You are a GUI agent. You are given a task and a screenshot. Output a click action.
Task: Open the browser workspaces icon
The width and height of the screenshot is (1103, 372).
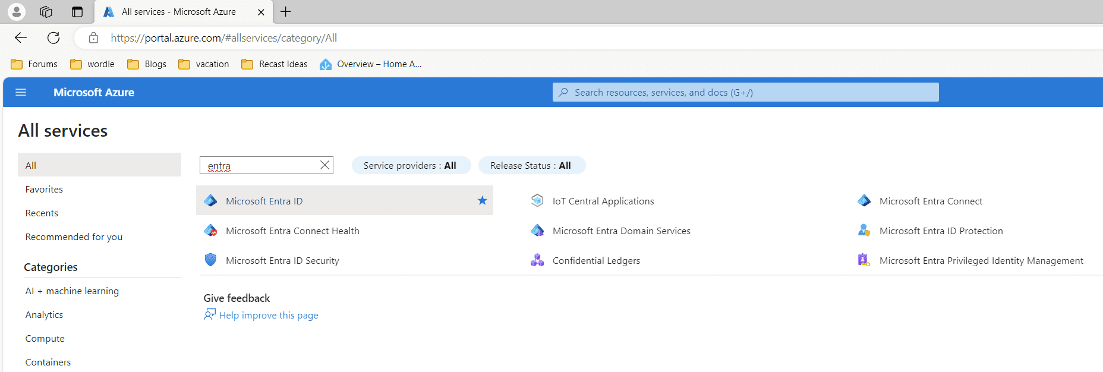(x=46, y=12)
